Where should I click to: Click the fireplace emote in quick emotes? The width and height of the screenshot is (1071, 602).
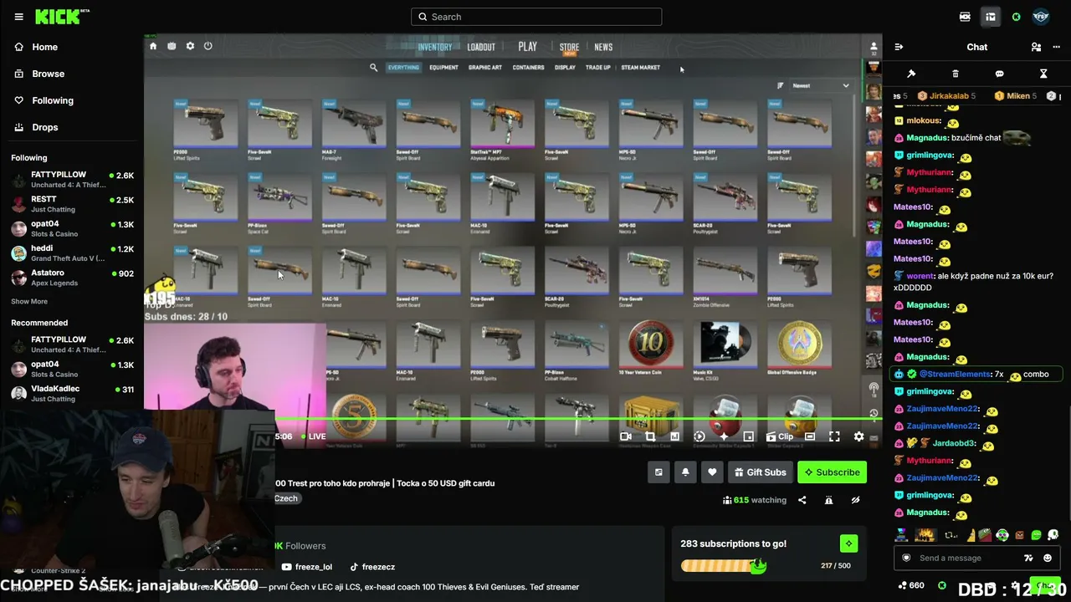click(x=925, y=535)
